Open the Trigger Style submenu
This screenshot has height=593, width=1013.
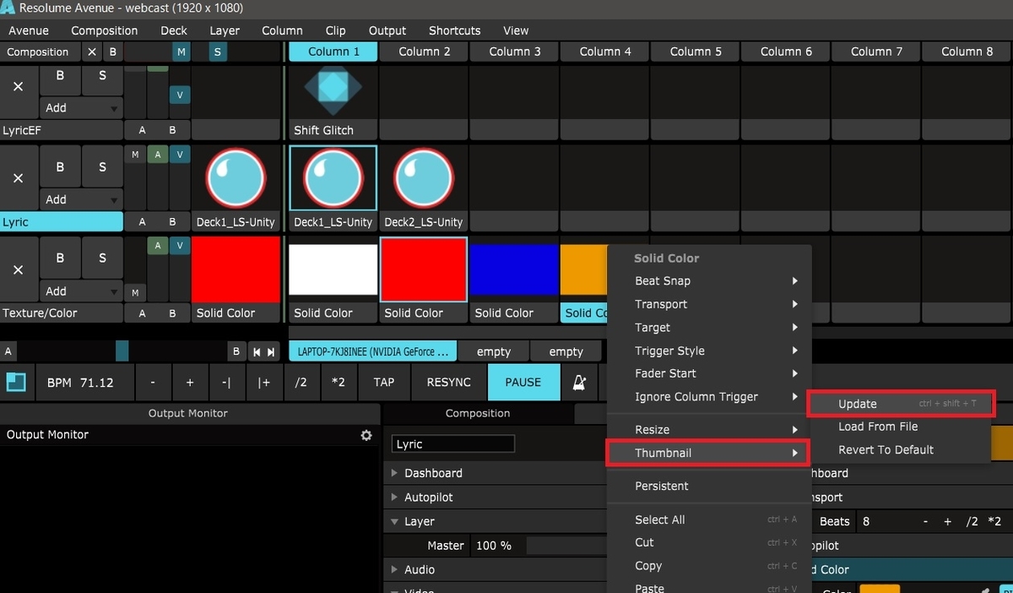point(709,351)
